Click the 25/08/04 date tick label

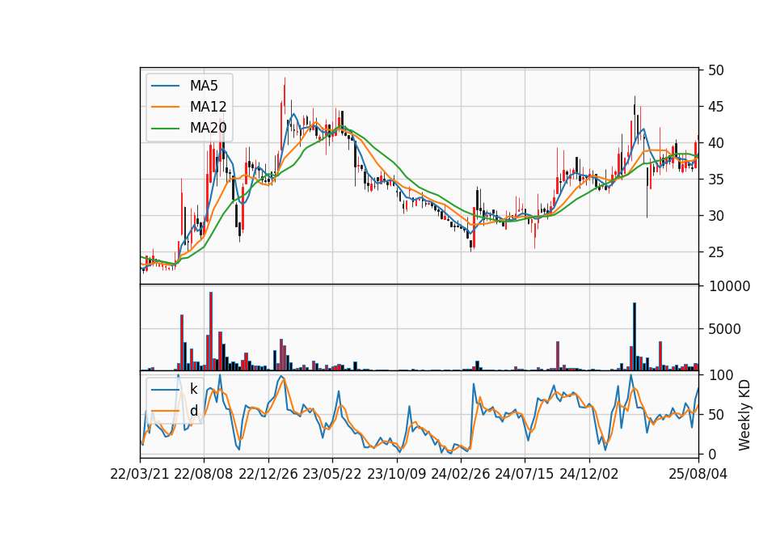tap(698, 474)
